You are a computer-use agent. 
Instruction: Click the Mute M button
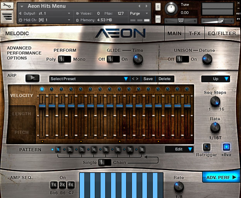[158, 19]
